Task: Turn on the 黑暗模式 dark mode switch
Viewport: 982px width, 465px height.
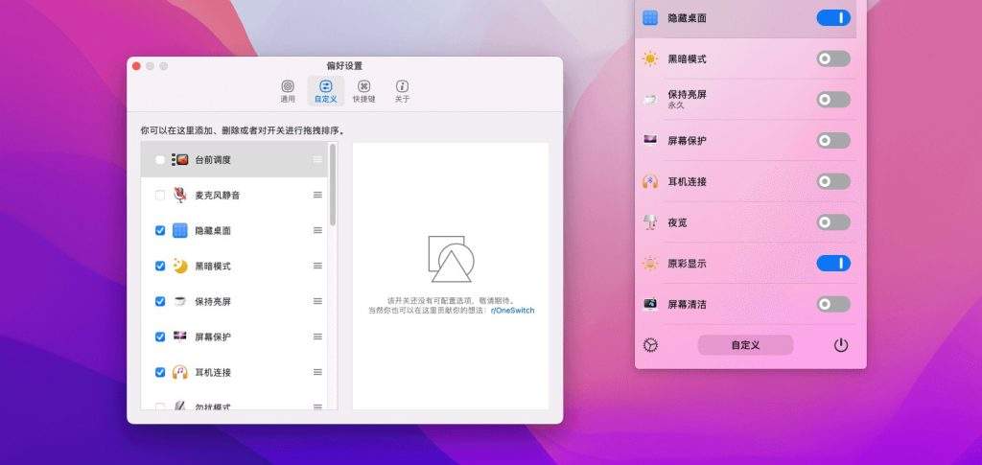Action: 832,58
